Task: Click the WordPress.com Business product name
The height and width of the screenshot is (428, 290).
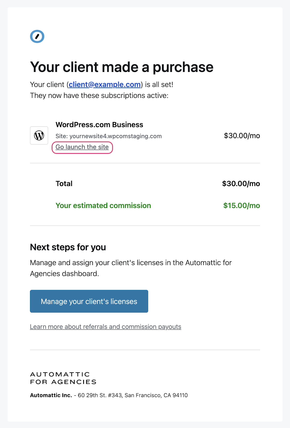Action: click(99, 125)
